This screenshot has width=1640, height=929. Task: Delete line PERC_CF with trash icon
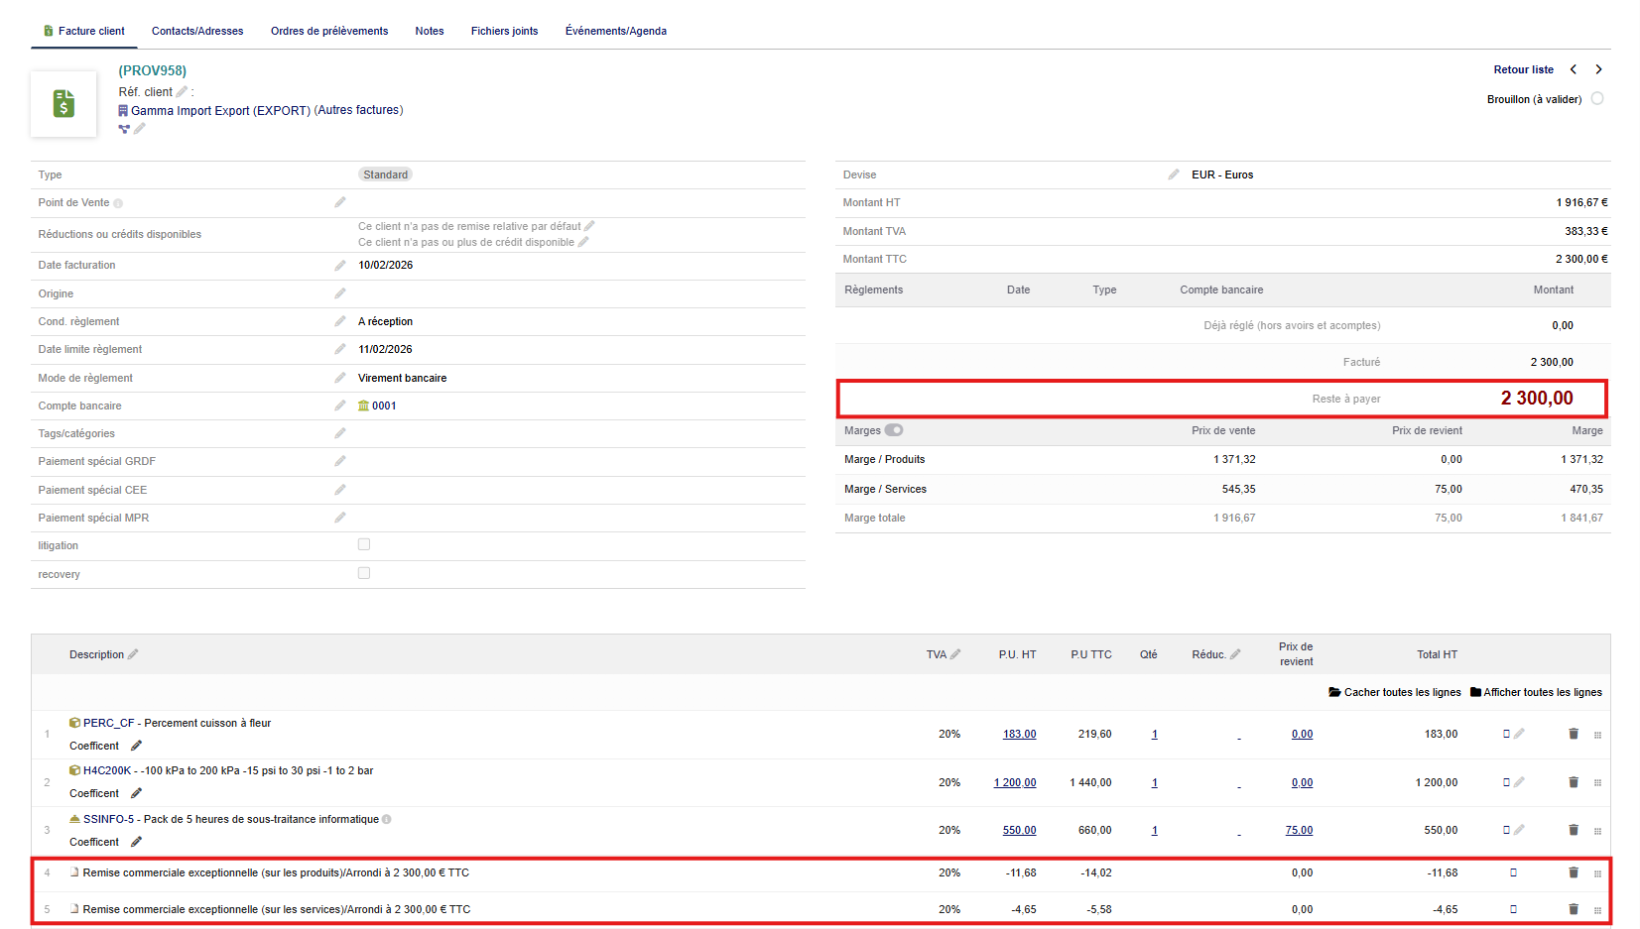coord(1573,734)
